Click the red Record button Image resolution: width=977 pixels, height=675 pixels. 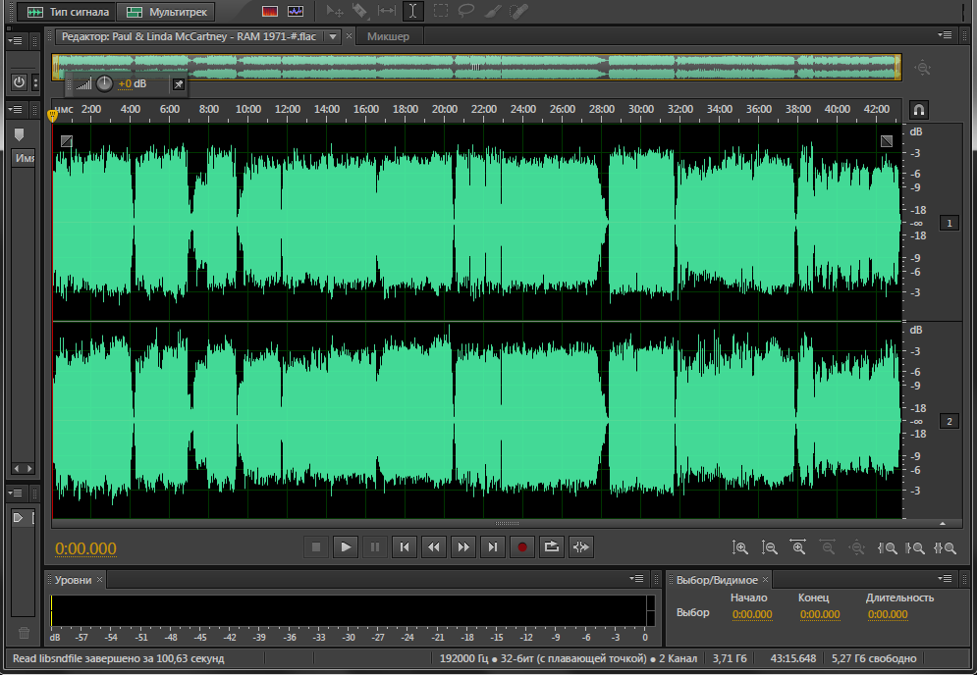[522, 547]
